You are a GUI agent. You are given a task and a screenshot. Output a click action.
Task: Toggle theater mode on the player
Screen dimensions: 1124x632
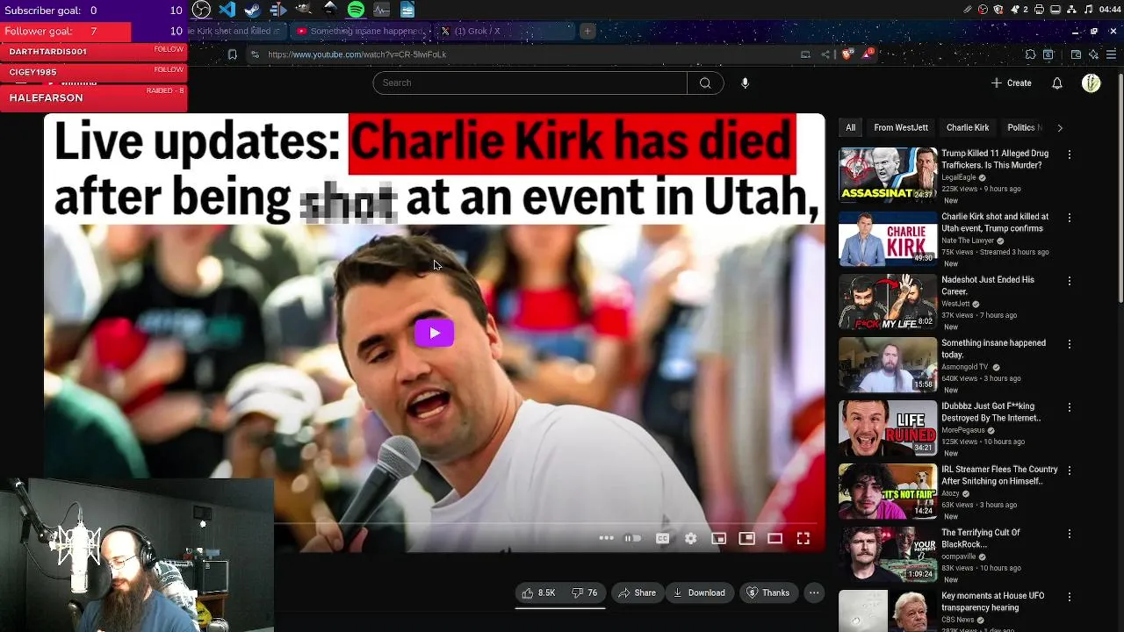775,538
